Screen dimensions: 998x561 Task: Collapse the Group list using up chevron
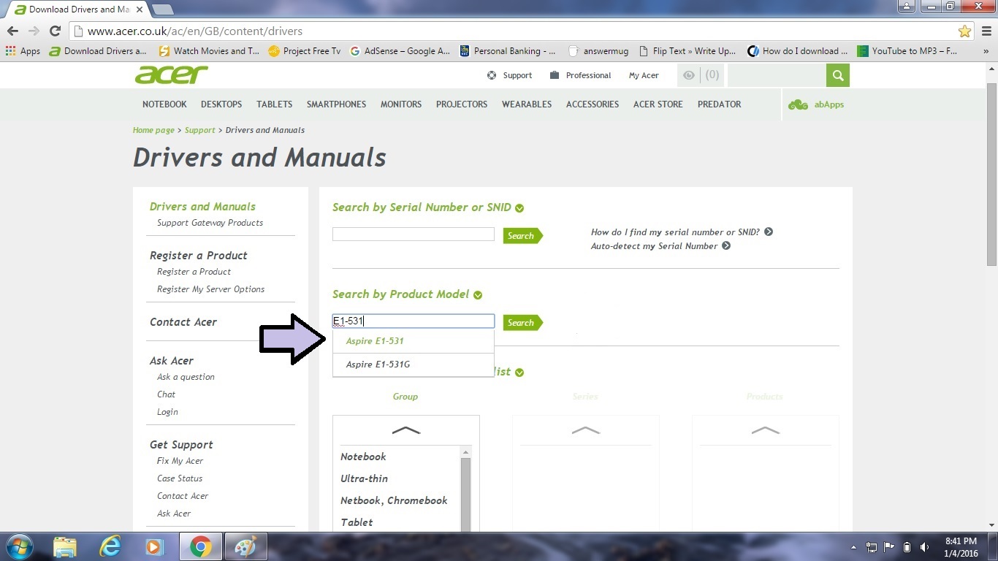[x=406, y=430]
